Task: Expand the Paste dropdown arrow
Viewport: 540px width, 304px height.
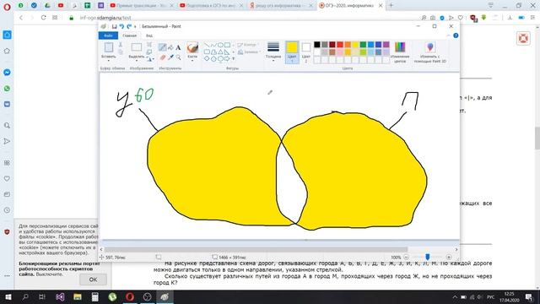Action: point(109,61)
